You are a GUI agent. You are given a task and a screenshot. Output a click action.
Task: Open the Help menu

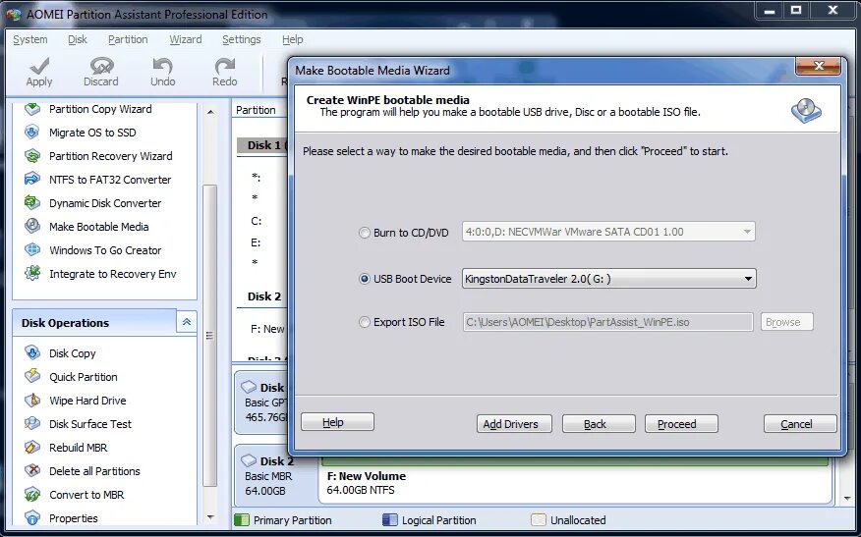click(293, 39)
